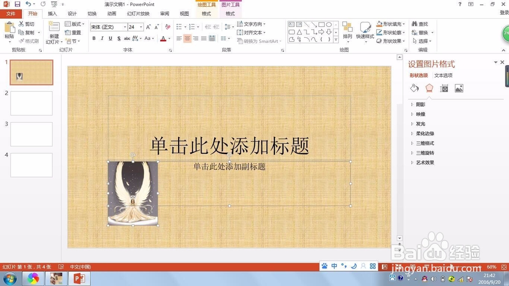Toggle underline formatting
Screen dimensions: 509x286
110,38
